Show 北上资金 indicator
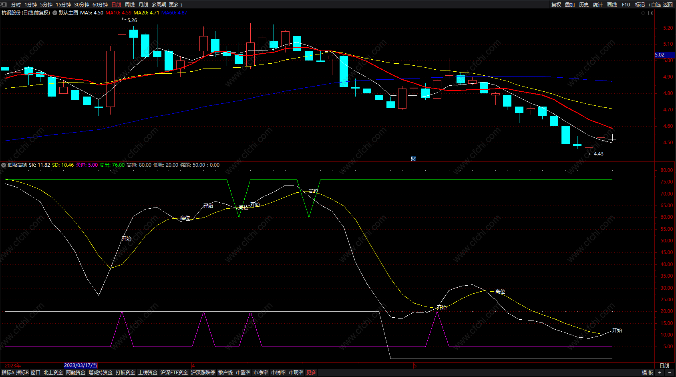This screenshot has height=377, width=676. [53, 373]
